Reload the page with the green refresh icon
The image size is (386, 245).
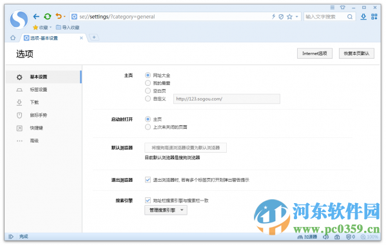[48, 17]
